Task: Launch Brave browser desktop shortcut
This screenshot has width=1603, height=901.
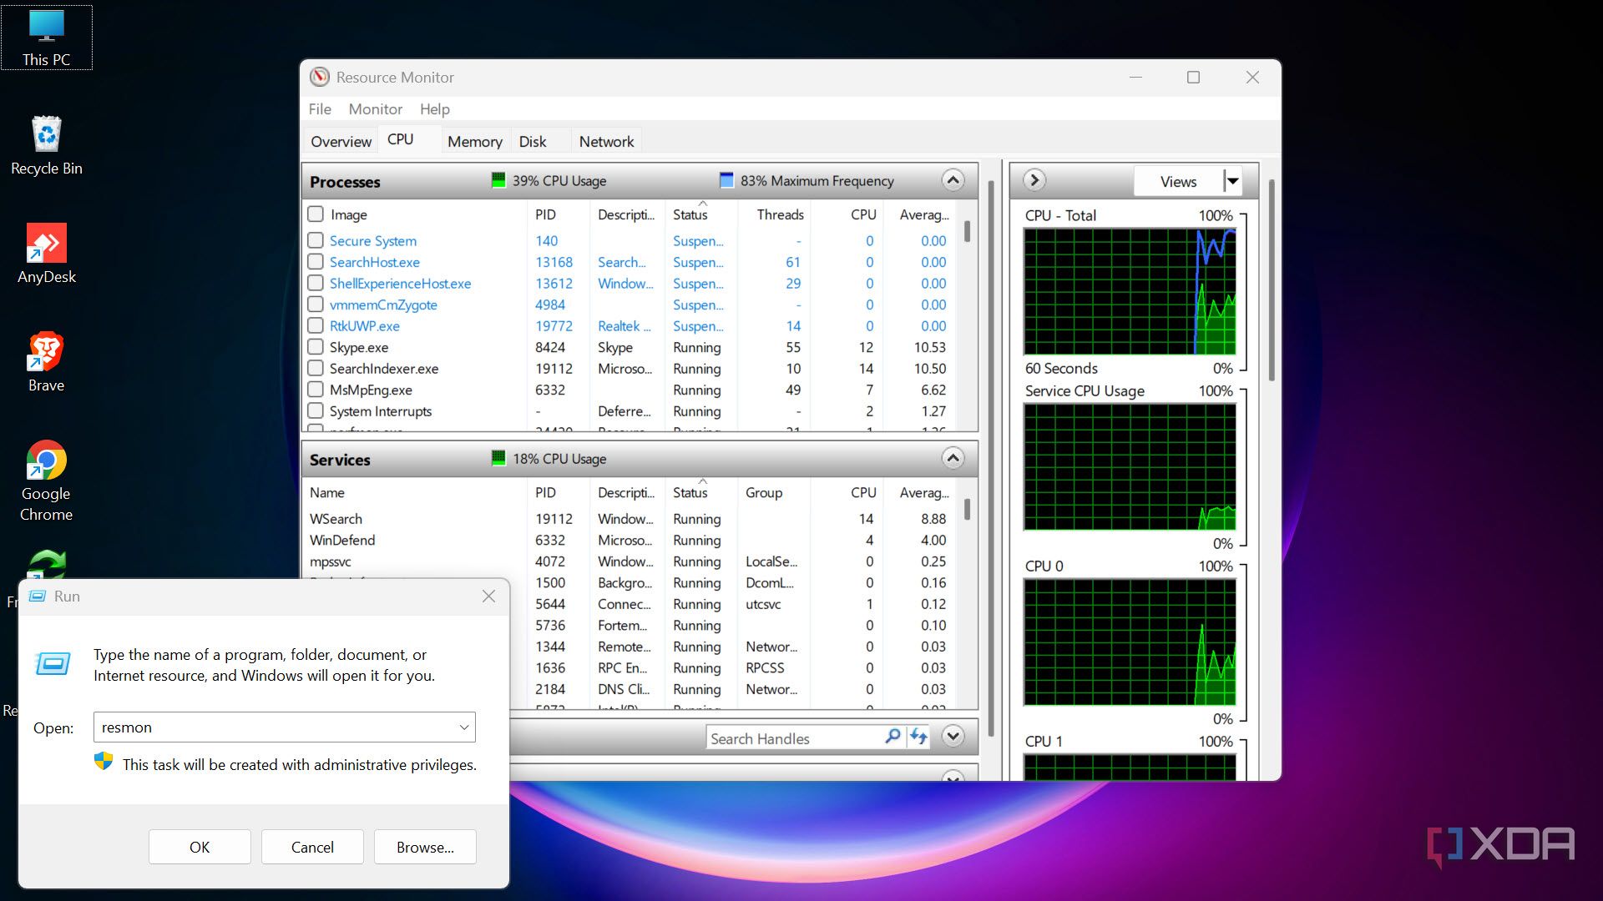Action: point(47,363)
